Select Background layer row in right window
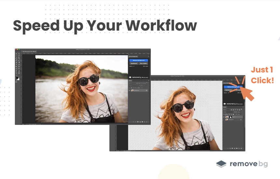Viewport: 280px width, 179px height. click(x=233, y=119)
